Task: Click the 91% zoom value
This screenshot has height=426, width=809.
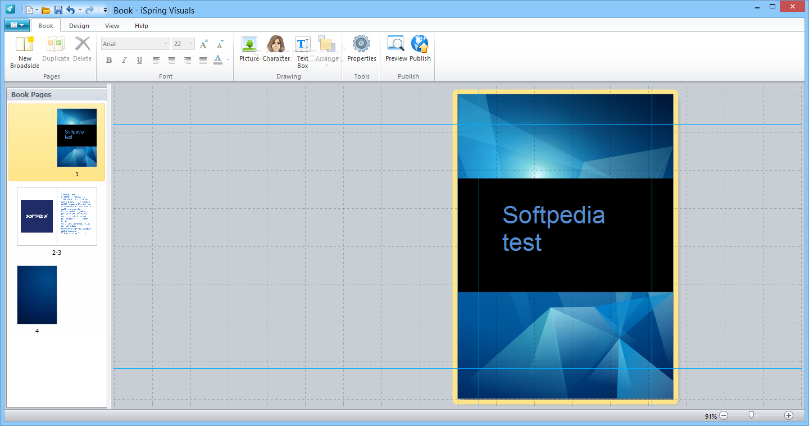Action: [x=711, y=416]
